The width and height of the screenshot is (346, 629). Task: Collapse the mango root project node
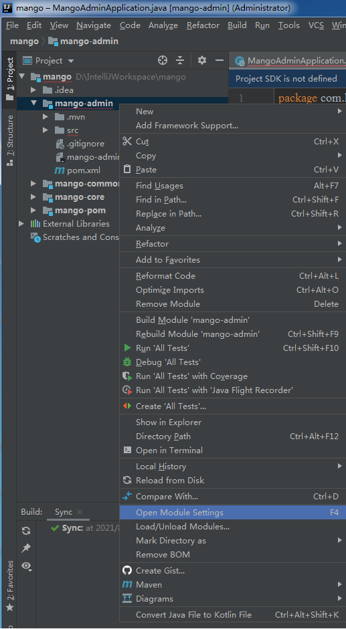[x=22, y=76]
